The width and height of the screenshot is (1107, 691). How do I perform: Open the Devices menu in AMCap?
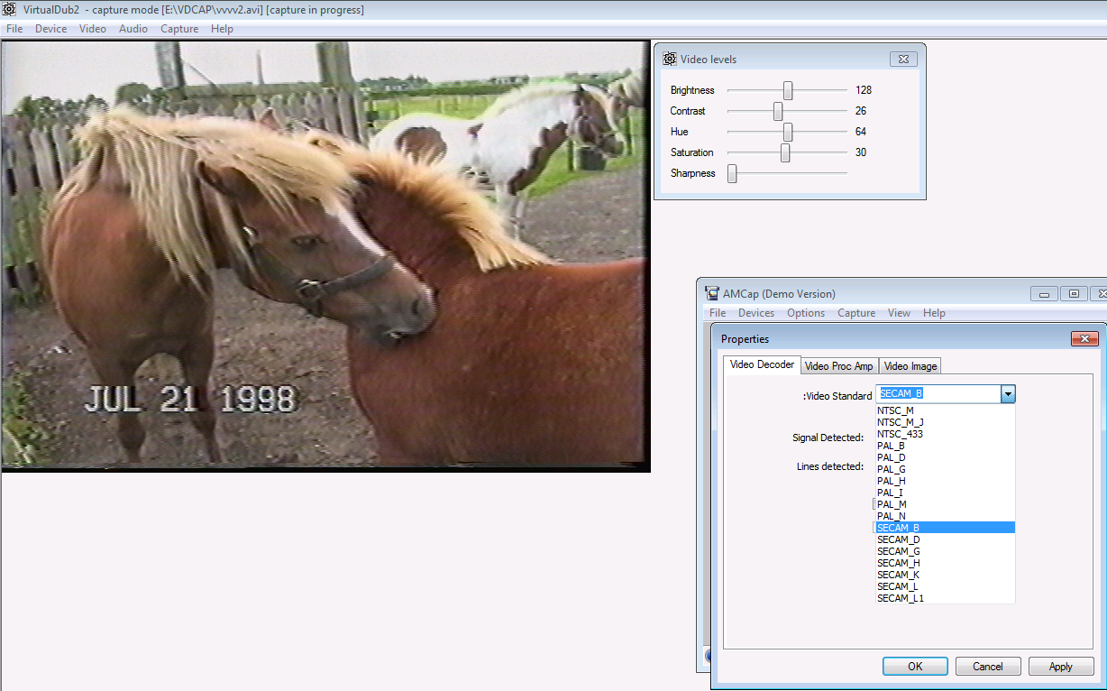coord(755,313)
